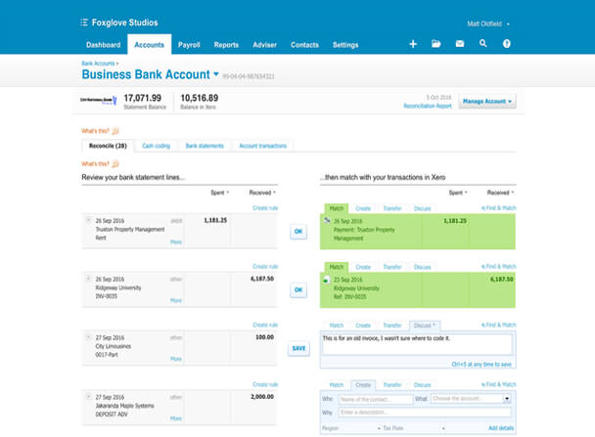Open the Reconciliation Report link
595x437 pixels.
pyautogui.click(x=428, y=107)
